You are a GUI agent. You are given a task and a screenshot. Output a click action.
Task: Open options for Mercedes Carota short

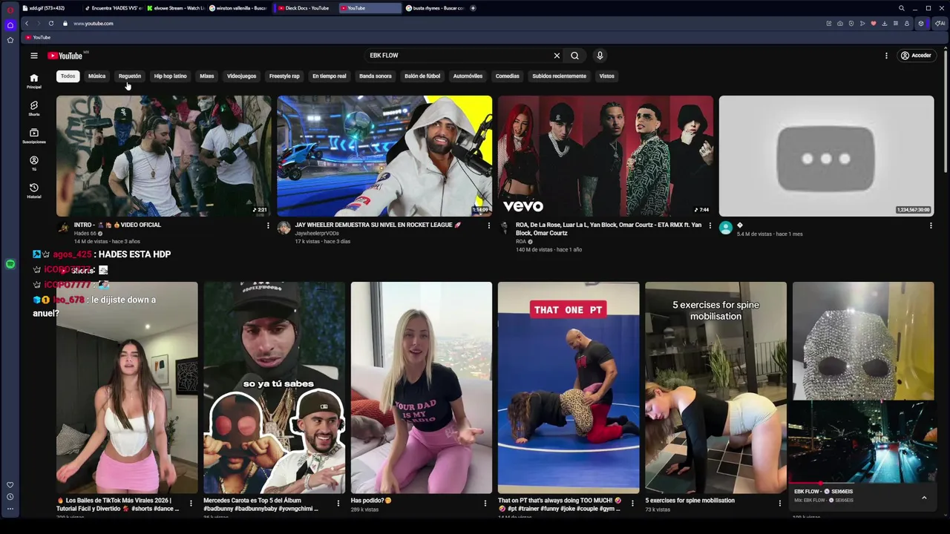point(338,504)
